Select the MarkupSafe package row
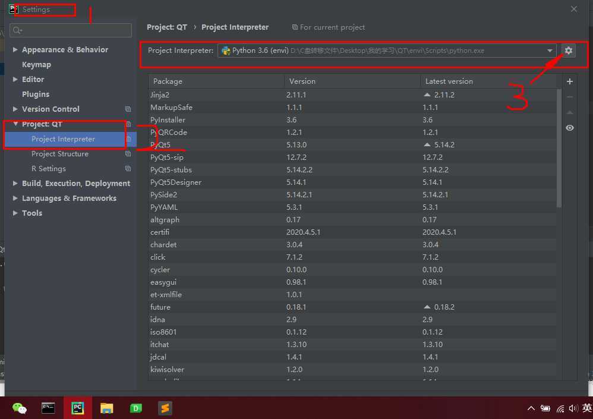Screen dimensions: 593x419 pyautogui.click(x=352, y=107)
